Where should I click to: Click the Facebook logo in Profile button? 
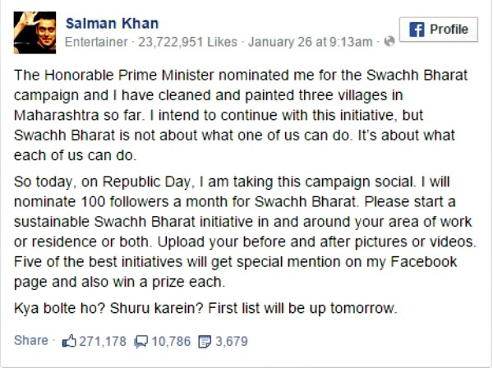click(417, 30)
